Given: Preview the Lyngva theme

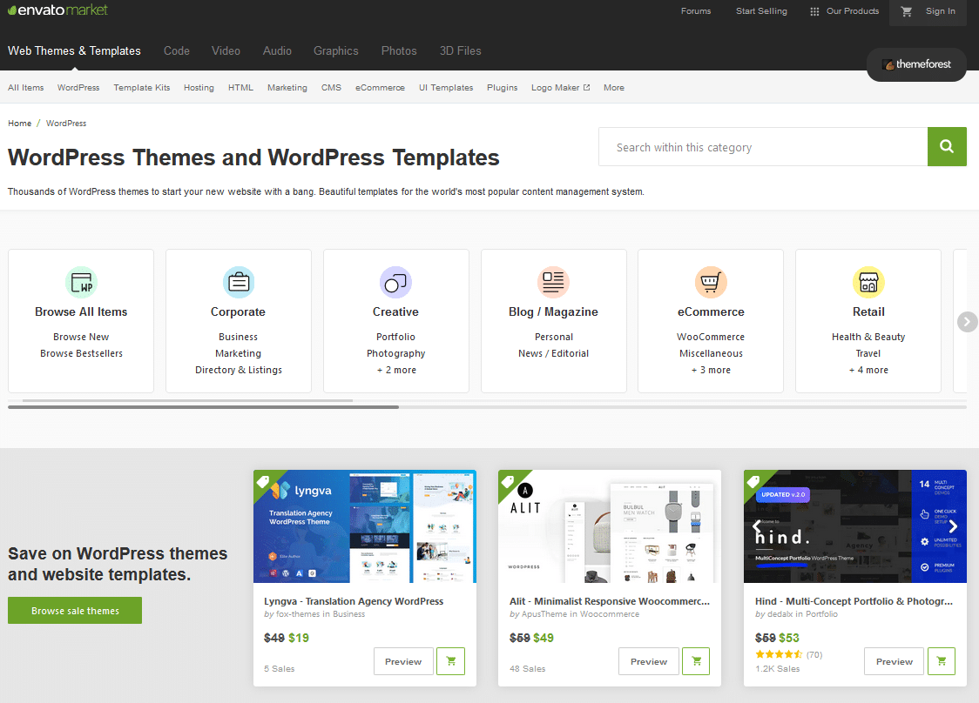Looking at the screenshot, I should 402,661.
